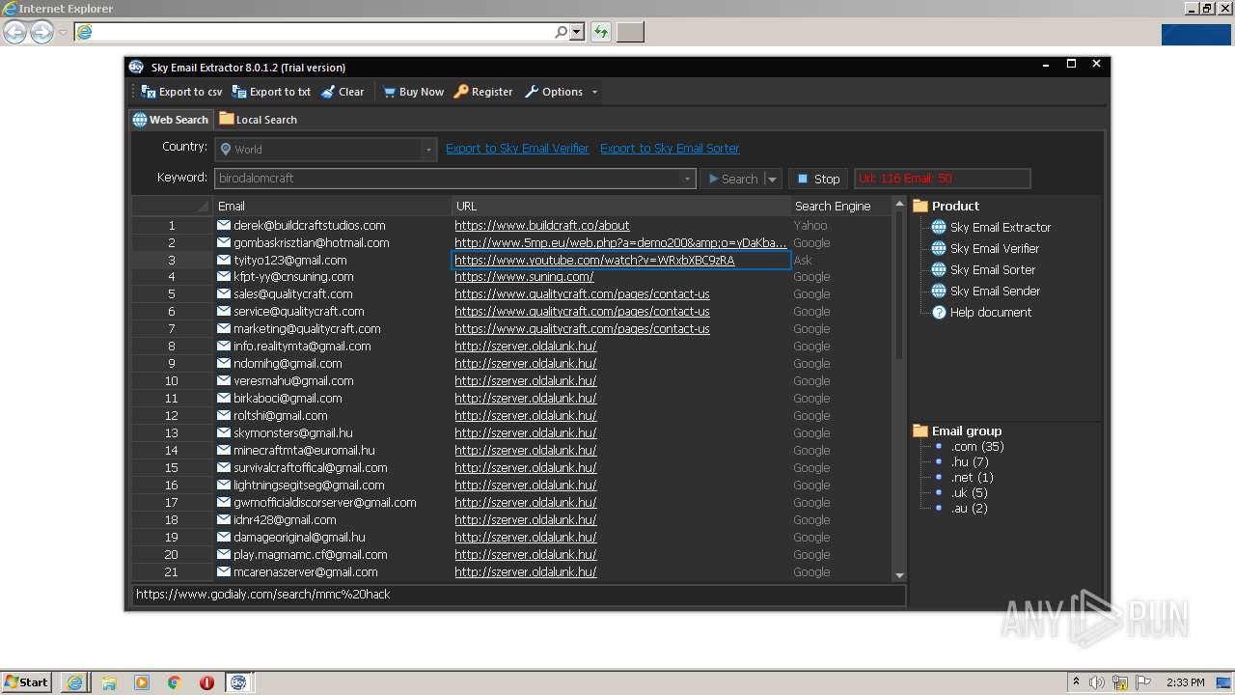Sort by the Email column header
Viewport: 1235px width, 695px height.
tap(332, 206)
